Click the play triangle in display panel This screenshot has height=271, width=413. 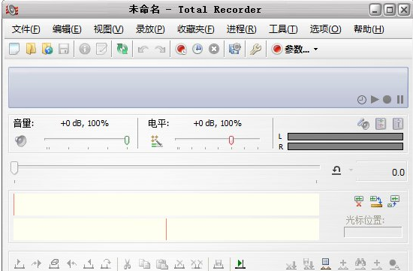tap(375, 100)
